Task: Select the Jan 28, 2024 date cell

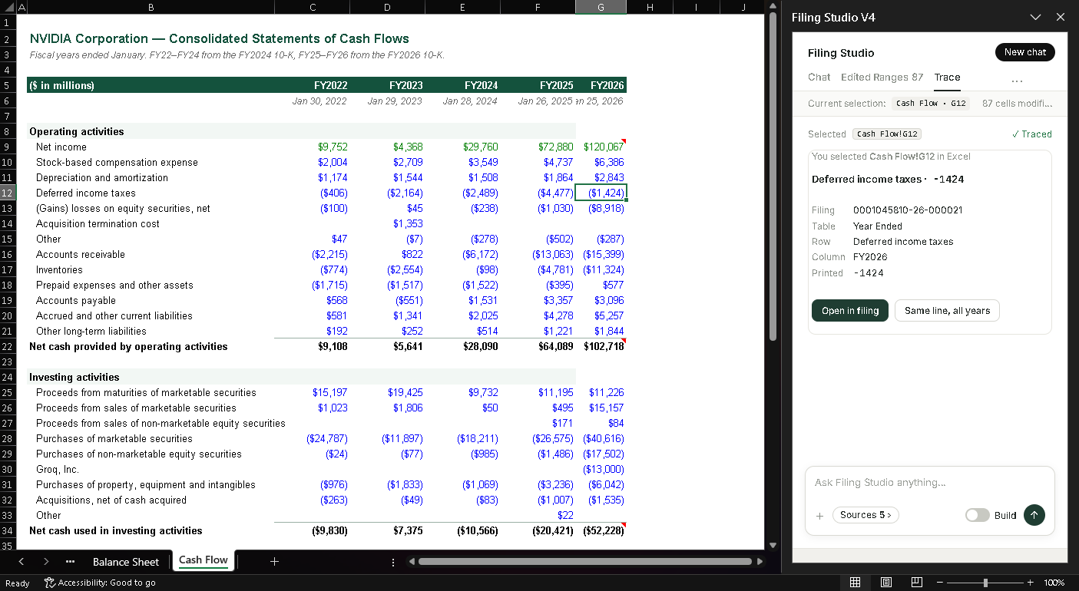Action: [462, 101]
